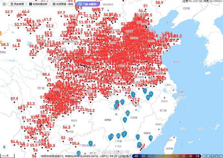Click blue pin 13 on Fujian coast
The height and width of the screenshot is (158, 223).
tap(151, 138)
